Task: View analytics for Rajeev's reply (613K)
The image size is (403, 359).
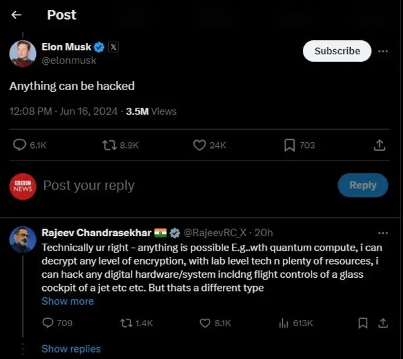Action: click(283, 322)
